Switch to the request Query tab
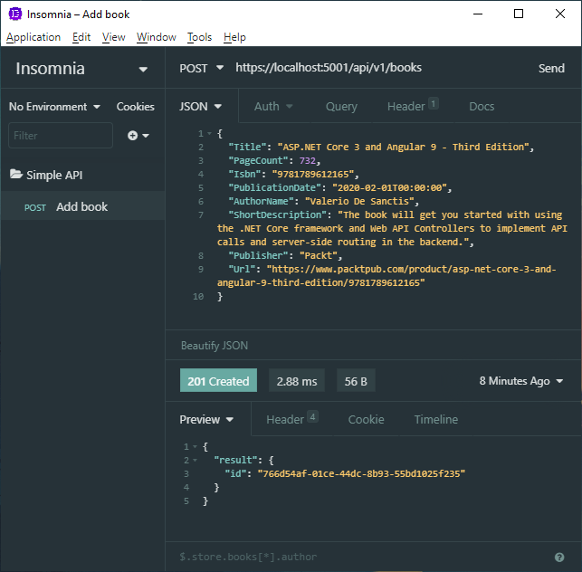 341,107
